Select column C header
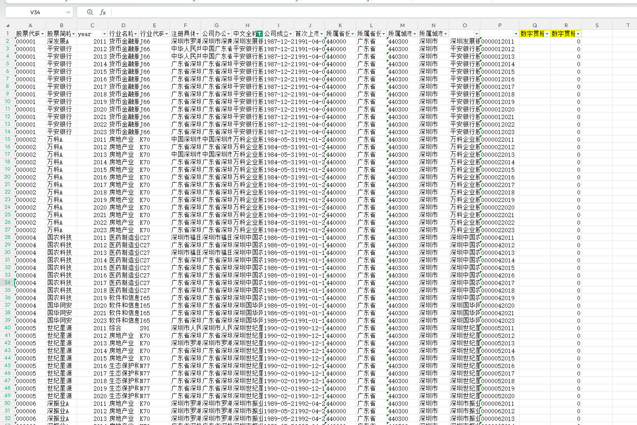This screenshot has height=425, width=637. click(x=92, y=25)
